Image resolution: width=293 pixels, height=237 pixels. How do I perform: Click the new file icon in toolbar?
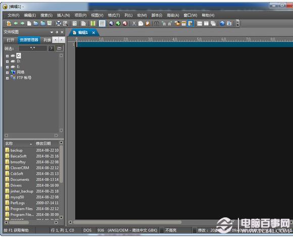(x=29, y=23)
